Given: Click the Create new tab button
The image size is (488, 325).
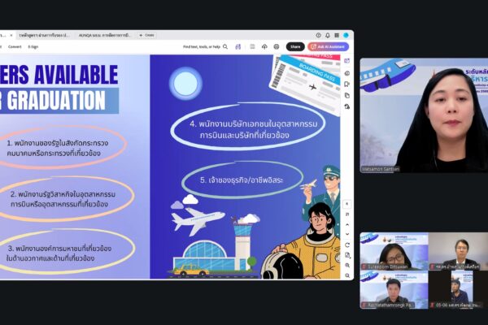Looking at the screenshot, I should (x=146, y=35).
